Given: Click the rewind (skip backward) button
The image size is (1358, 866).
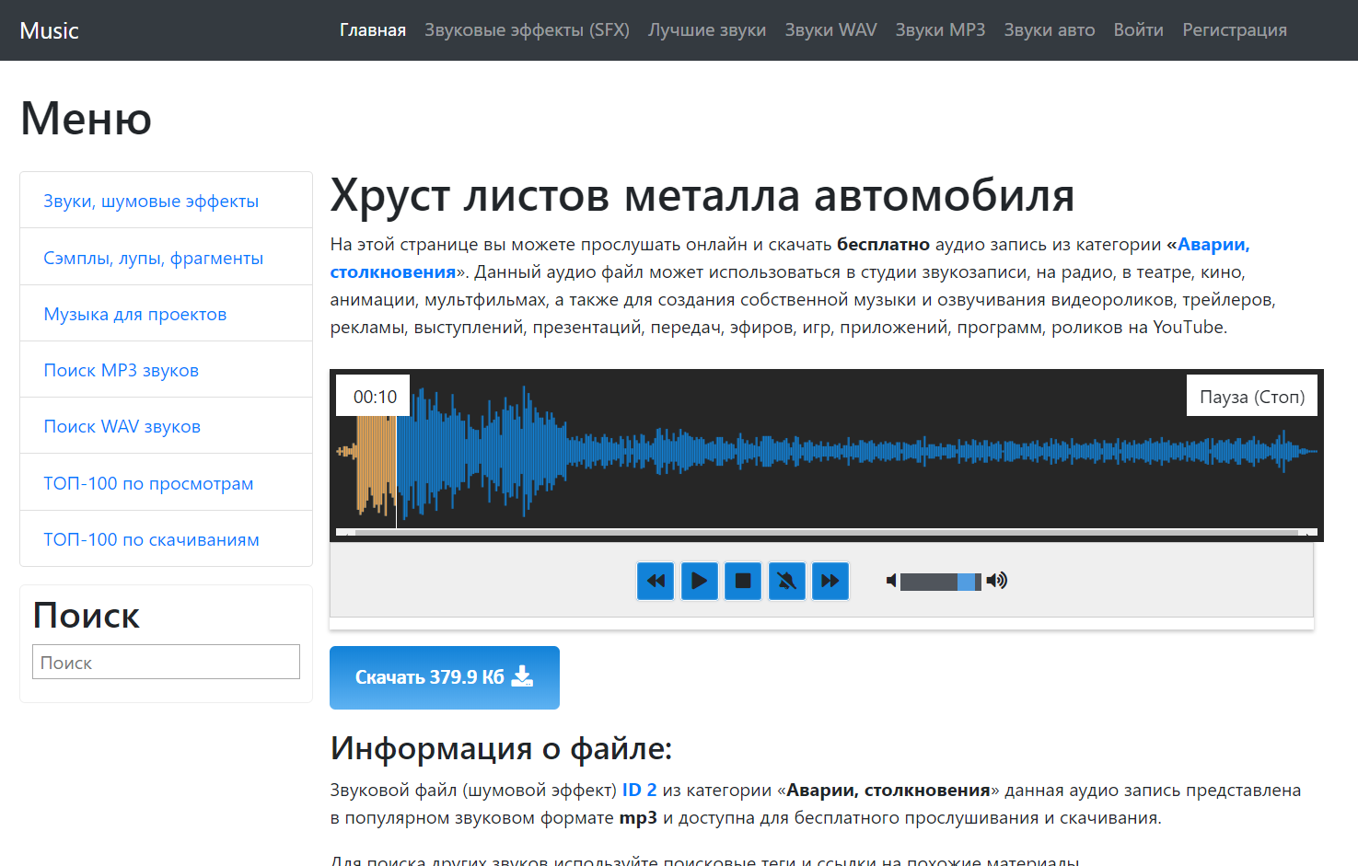Looking at the screenshot, I should pos(656,581).
